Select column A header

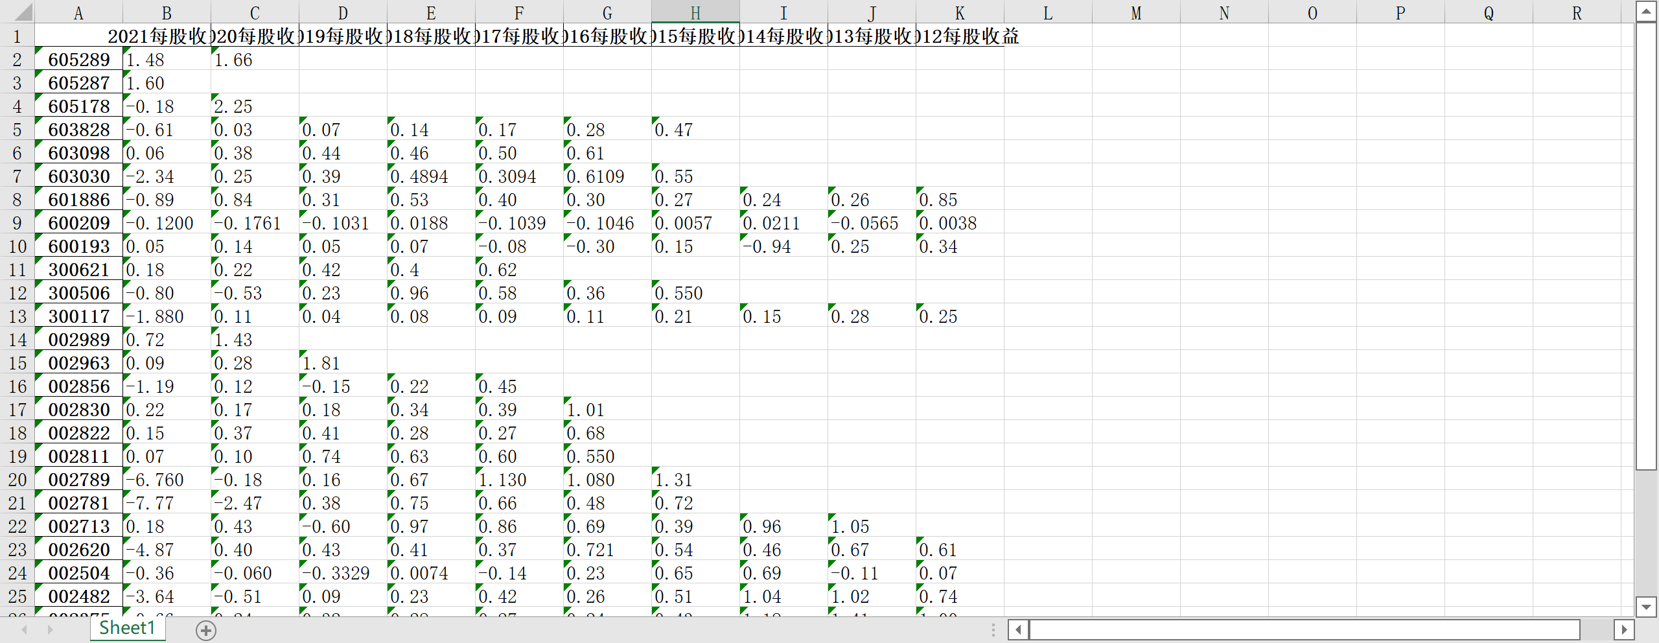[78, 13]
